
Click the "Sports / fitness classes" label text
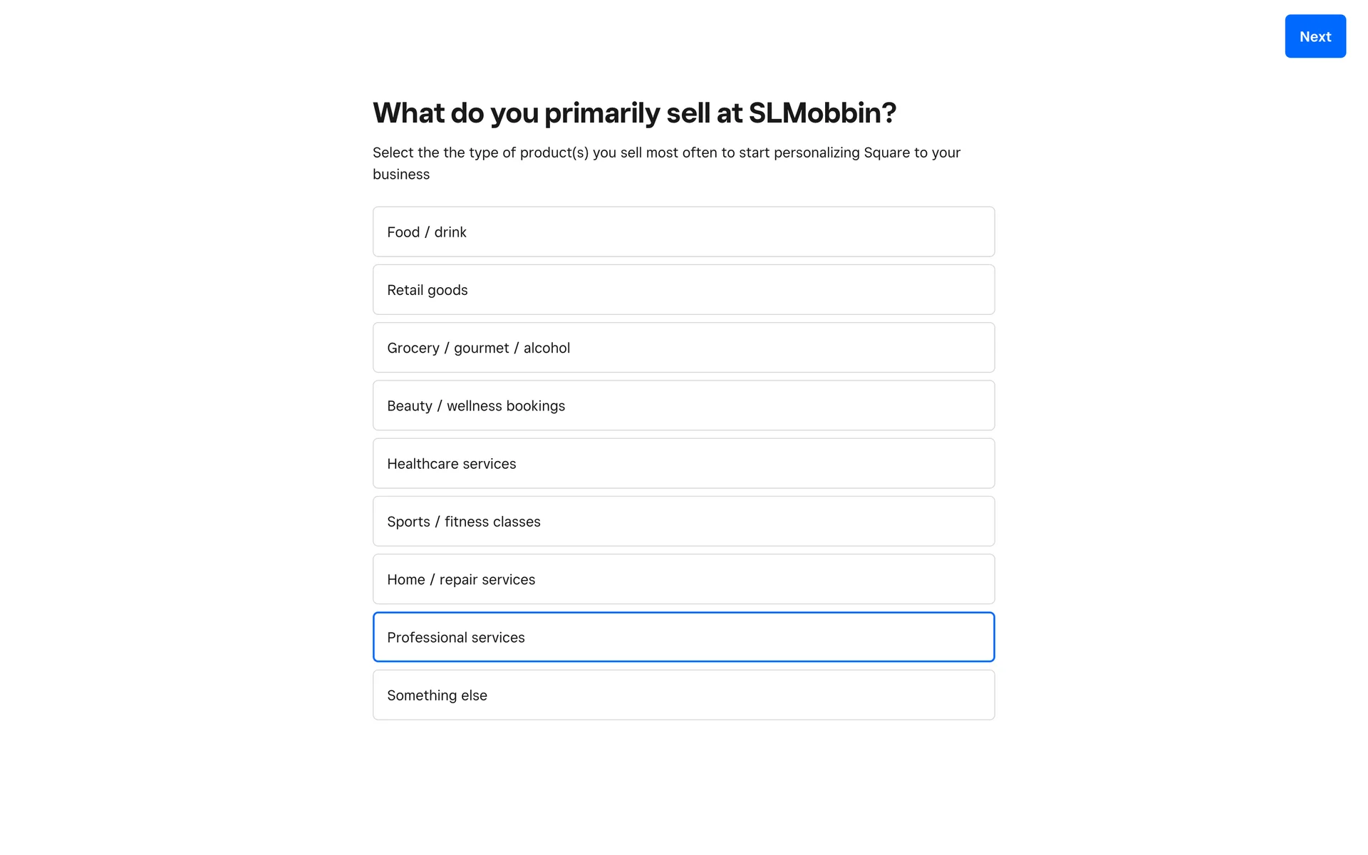click(x=464, y=522)
